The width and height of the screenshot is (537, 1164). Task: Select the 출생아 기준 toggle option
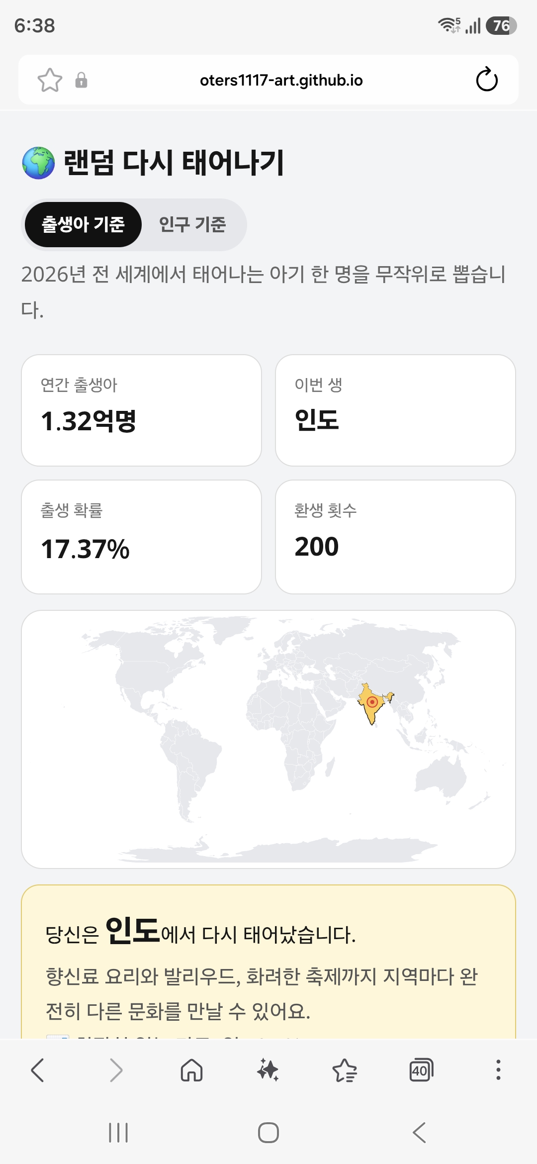[x=83, y=224]
